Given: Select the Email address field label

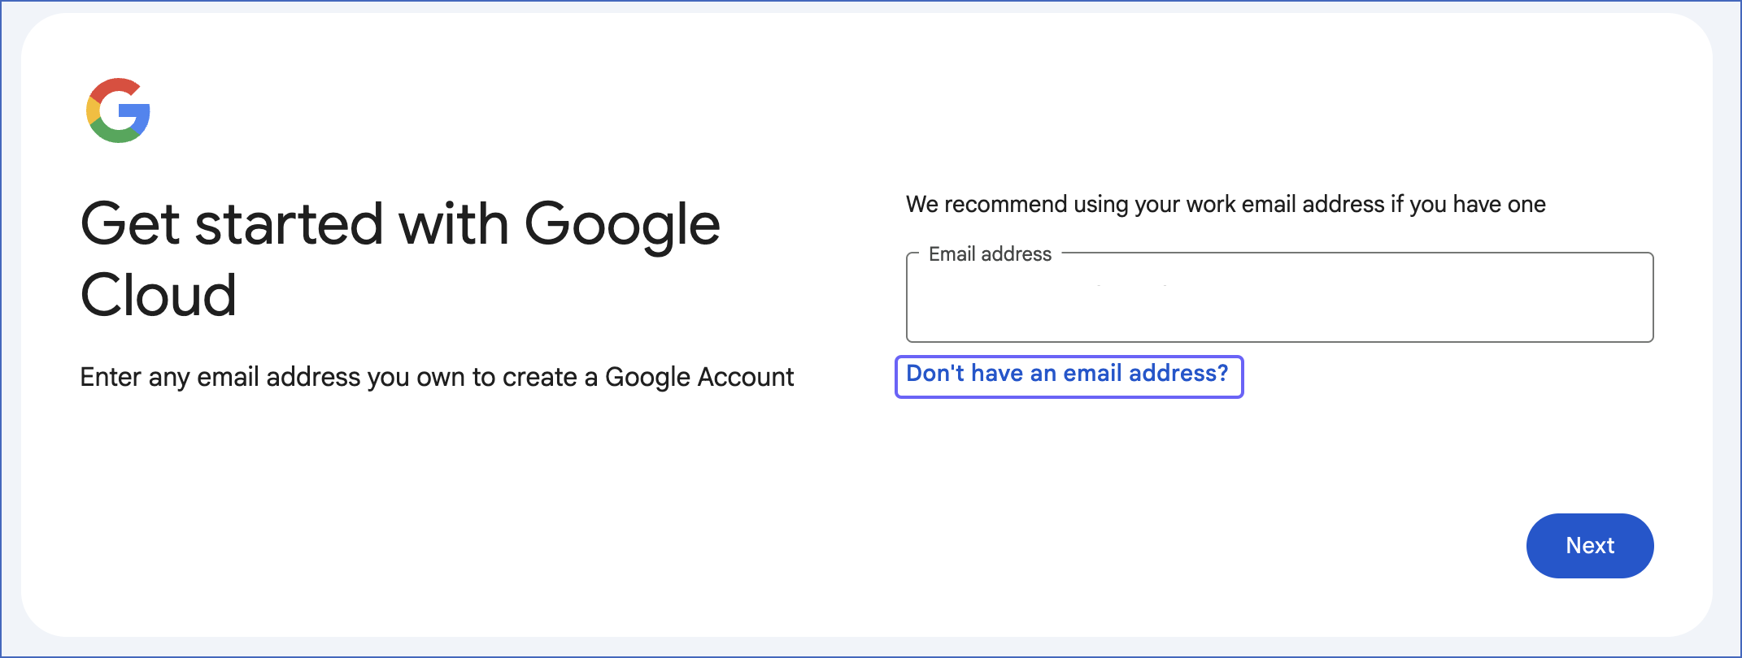Looking at the screenshot, I should tap(991, 253).
